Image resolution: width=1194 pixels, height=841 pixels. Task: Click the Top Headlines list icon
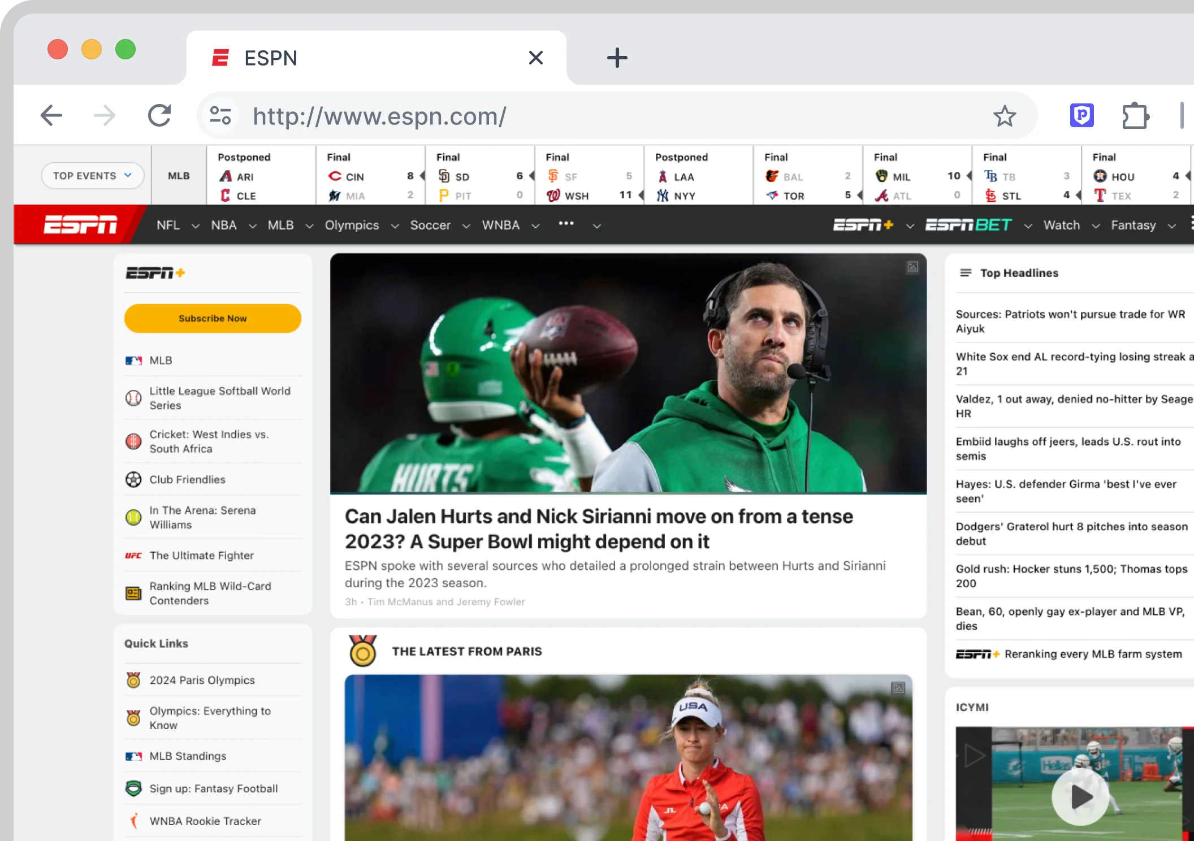[966, 273]
